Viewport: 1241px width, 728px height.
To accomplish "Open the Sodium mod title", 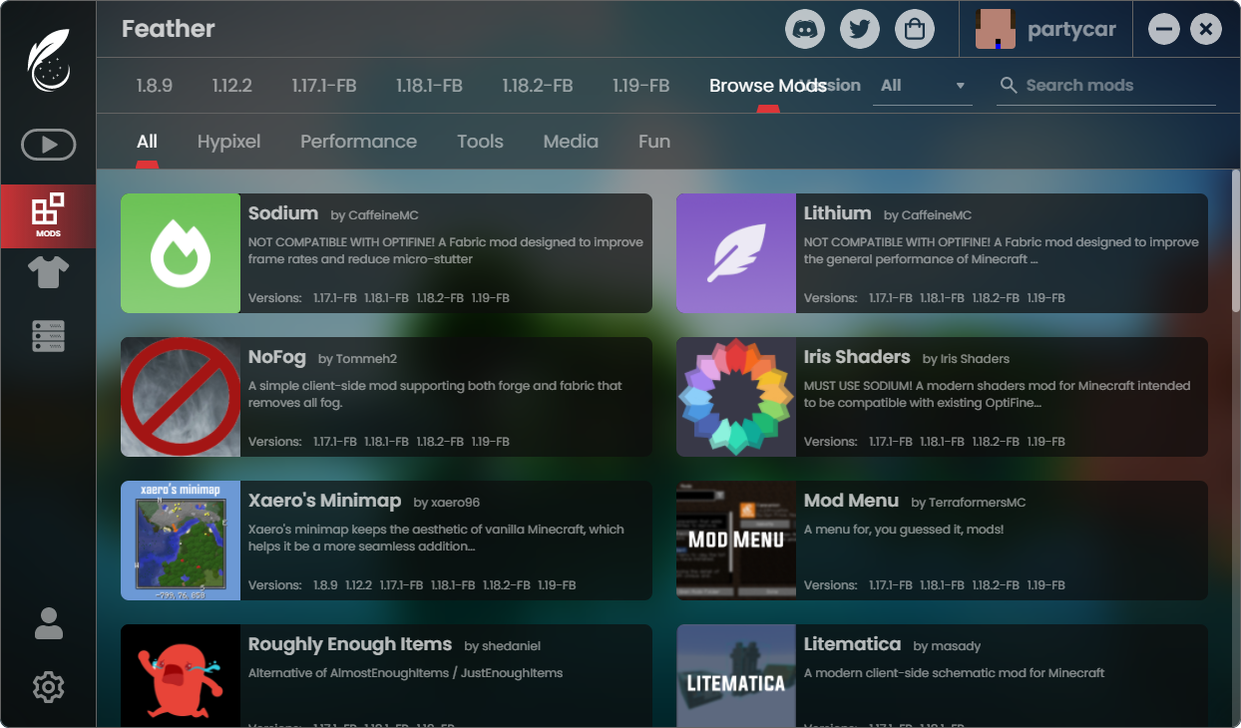I will (283, 213).
